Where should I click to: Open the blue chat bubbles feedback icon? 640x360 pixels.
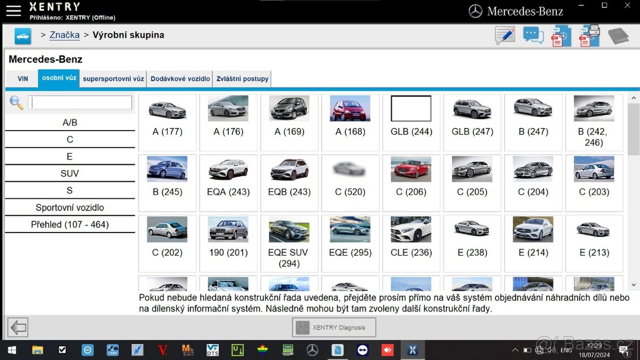[533, 36]
